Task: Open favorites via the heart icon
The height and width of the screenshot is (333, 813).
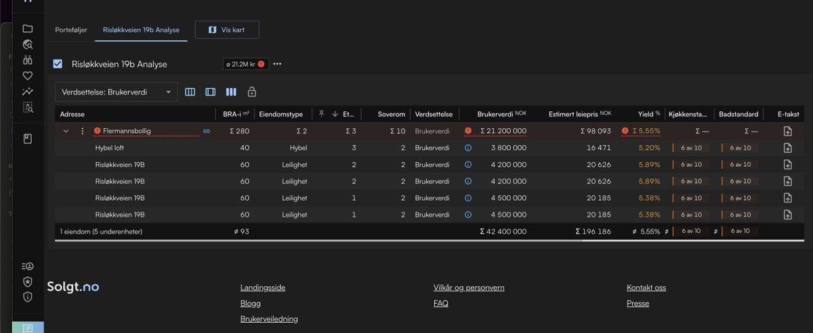Action: click(x=28, y=76)
